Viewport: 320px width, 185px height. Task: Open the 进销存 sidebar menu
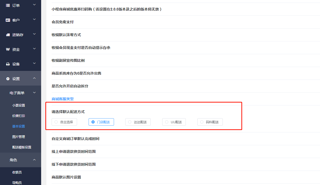[20, 35]
